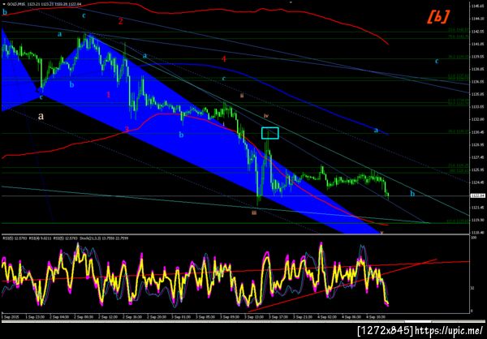
Task: Select the orange [b] wave label
Action: [438, 19]
